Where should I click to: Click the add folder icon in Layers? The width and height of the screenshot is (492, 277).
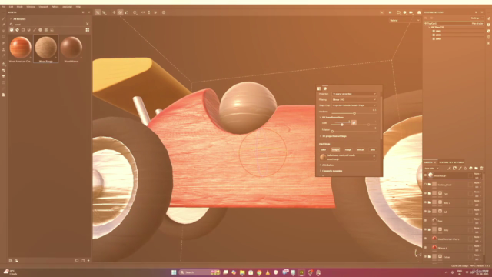[x=476, y=169]
